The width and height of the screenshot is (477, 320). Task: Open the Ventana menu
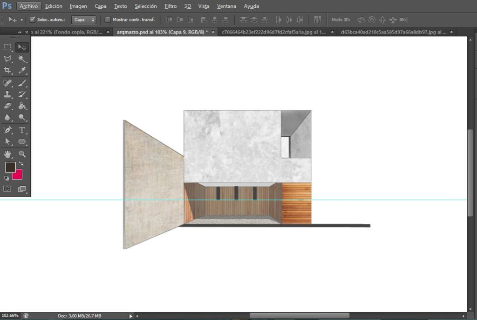pos(226,6)
